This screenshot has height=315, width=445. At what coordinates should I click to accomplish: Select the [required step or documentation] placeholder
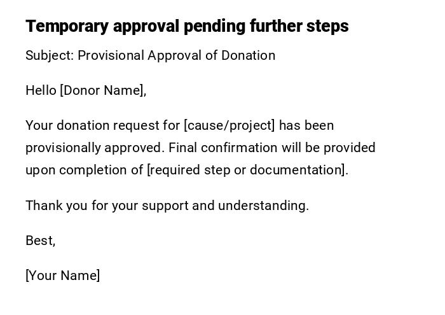pyautogui.click(x=247, y=170)
